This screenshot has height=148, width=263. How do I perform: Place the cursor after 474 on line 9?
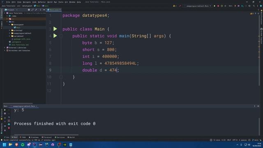pyautogui.click(x=117, y=70)
